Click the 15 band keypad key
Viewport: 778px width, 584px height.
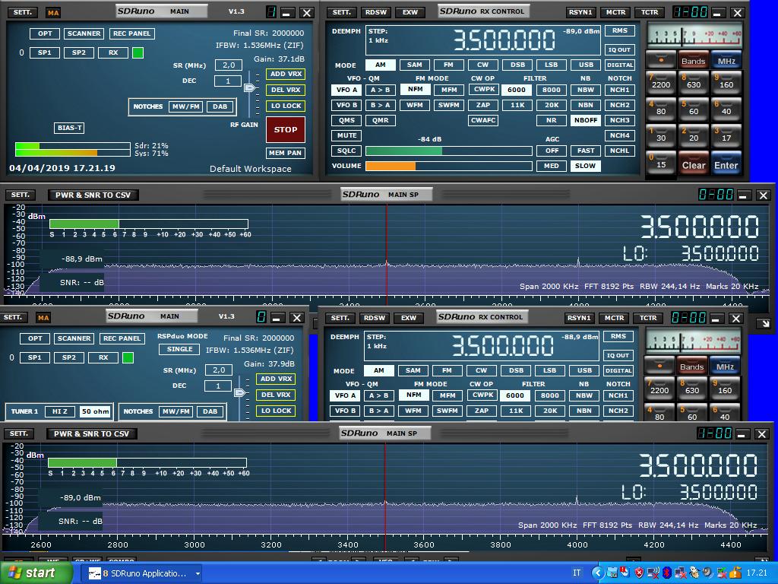(661, 164)
